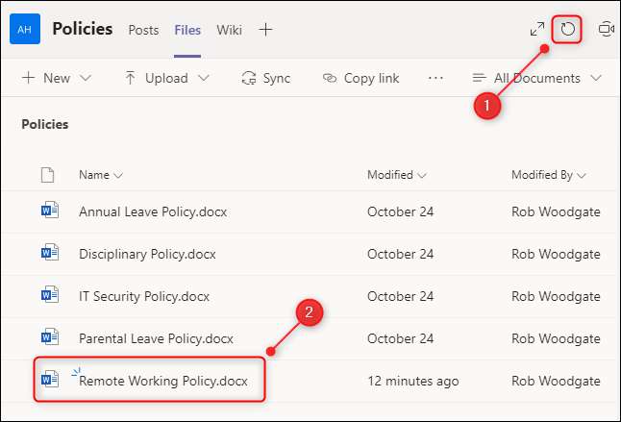Switch to the Wiki tab
621x422 pixels.
click(x=229, y=30)
